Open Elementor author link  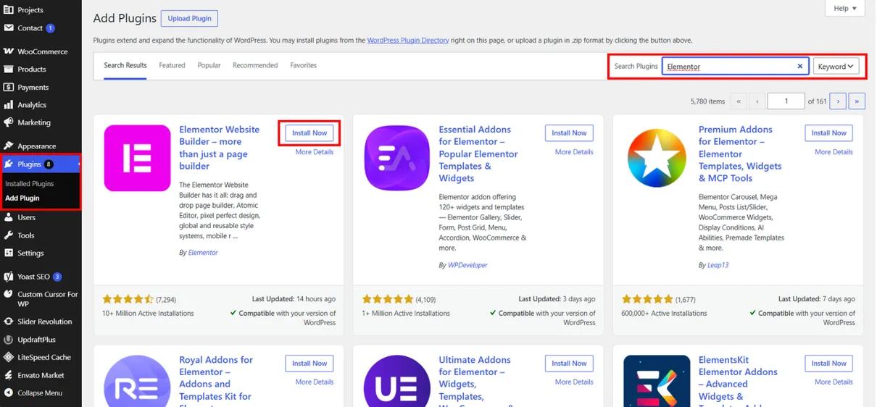(x=203, y=253)
